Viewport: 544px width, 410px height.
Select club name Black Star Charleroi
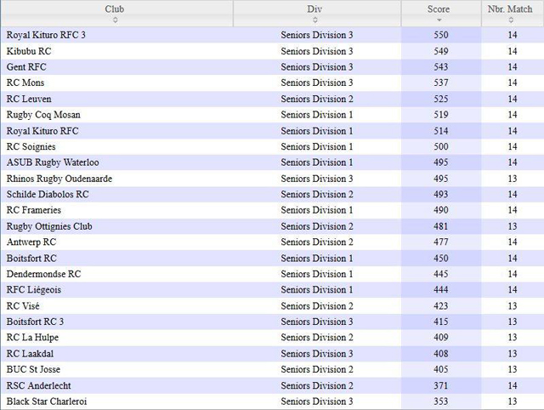[x=47, y=401]
